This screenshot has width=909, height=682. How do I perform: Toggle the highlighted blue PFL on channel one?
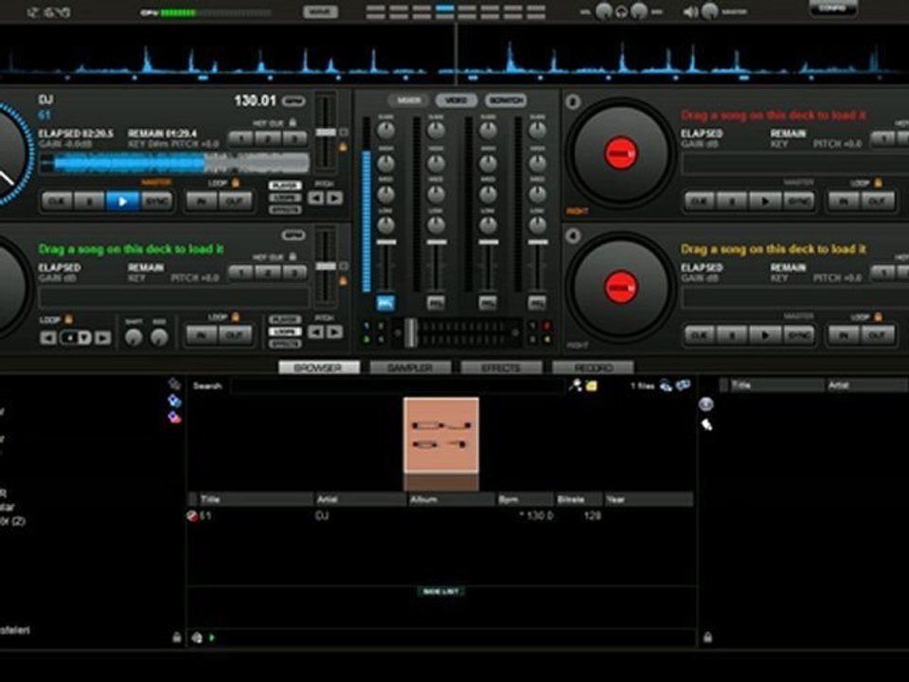(385, 303)
